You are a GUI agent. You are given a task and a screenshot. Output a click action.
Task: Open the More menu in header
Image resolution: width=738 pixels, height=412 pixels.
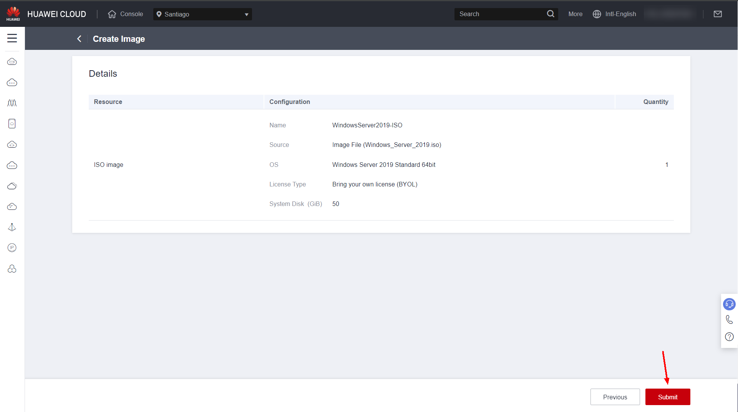[575, 14]
